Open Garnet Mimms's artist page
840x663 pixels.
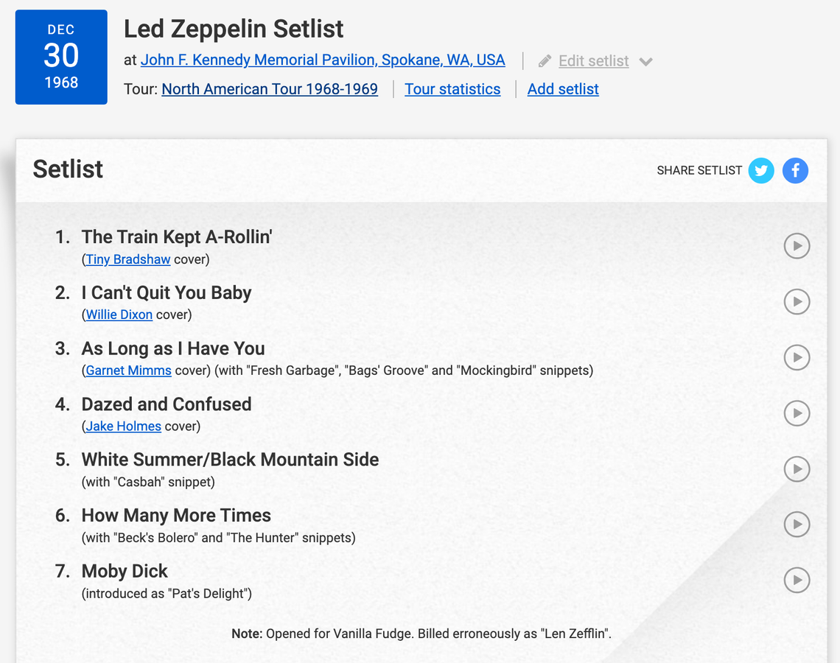point(128,371)
